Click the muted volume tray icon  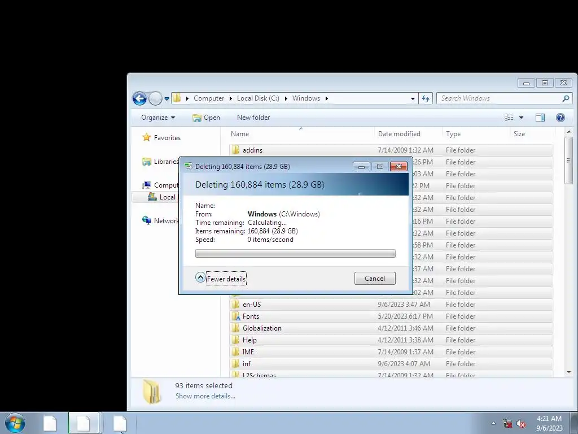(521, 424)
